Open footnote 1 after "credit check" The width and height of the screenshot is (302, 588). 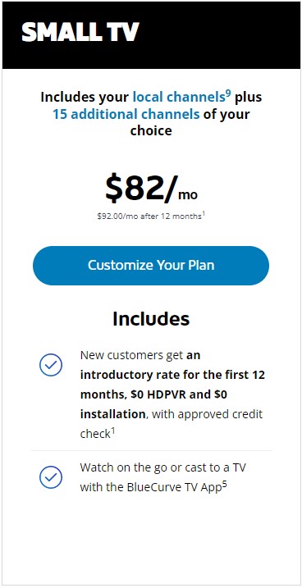click(x=112, y=431)
